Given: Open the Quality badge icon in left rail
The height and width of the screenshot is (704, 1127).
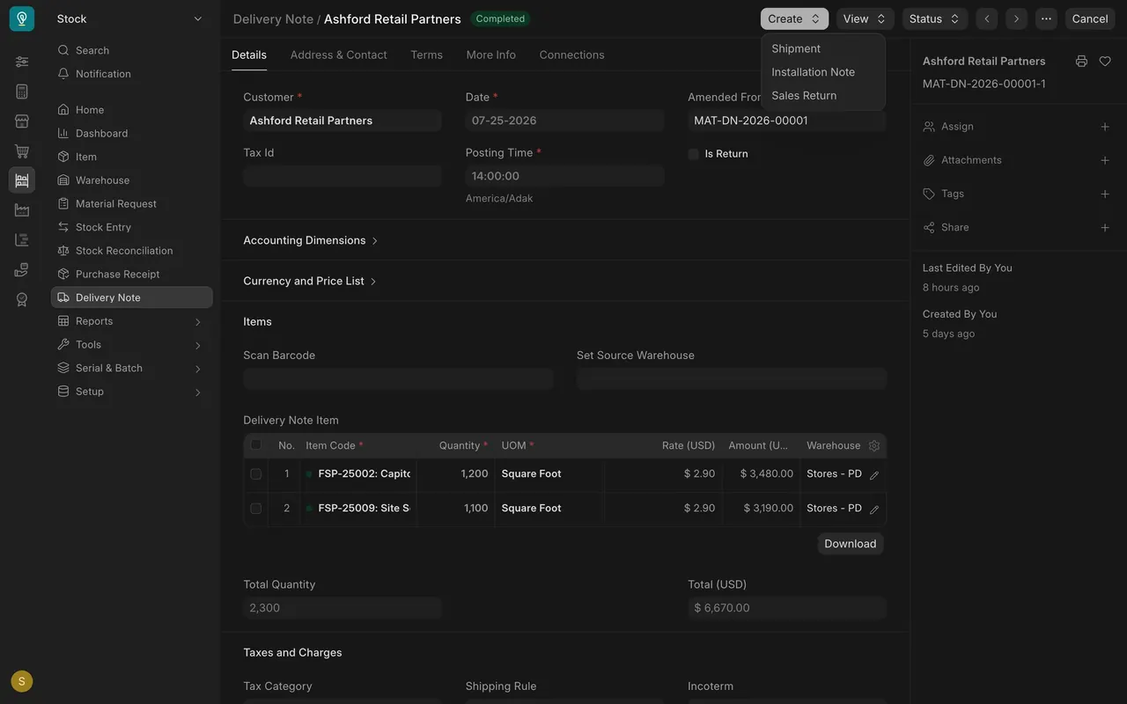Looking at the screenshot, I should [x=22, y=300].
